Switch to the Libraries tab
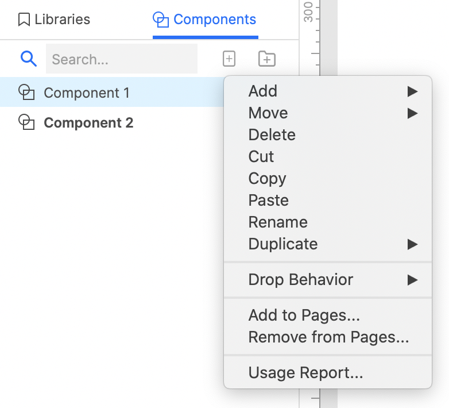Screen dimensions: 449x408 tap(54, 20)
